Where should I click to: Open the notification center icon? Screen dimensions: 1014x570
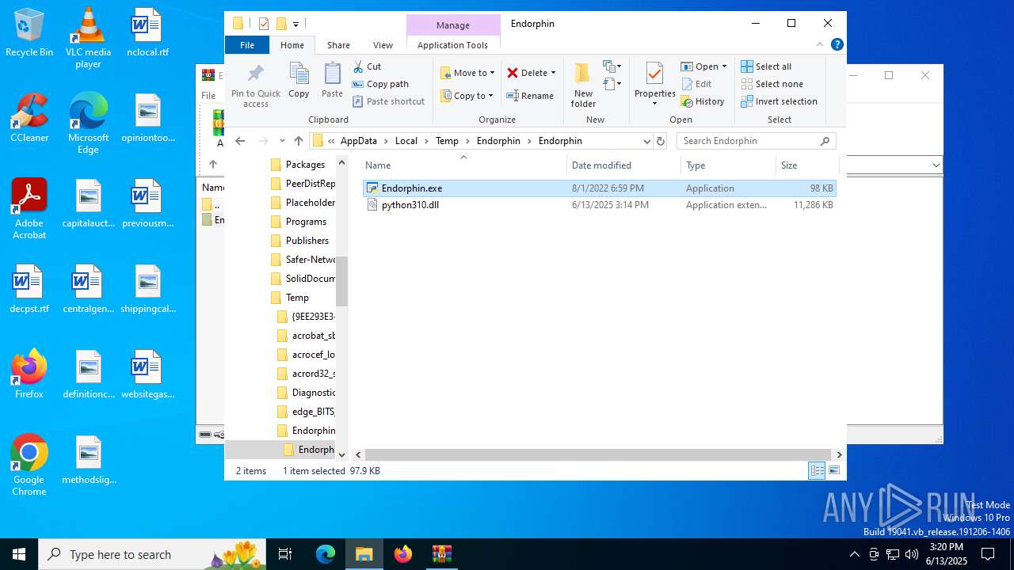pos(988,554)
